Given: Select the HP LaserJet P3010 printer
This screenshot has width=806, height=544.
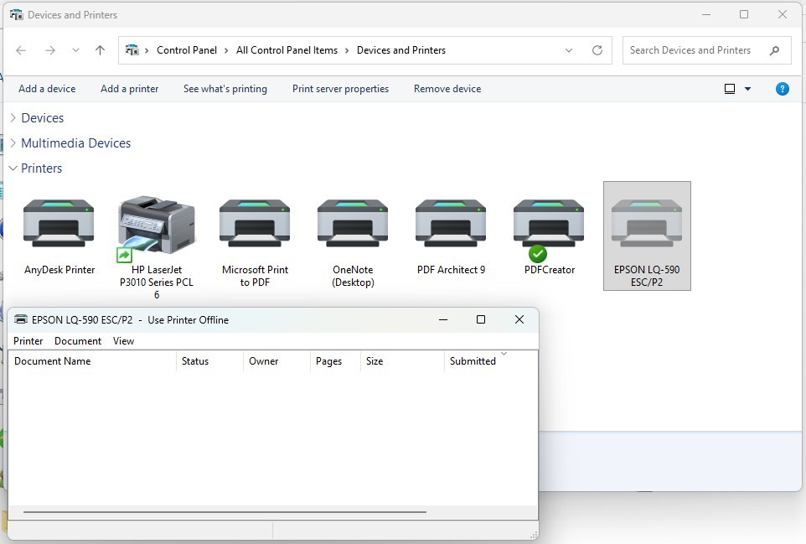Looking at the screenshot, I should (157, 225).
